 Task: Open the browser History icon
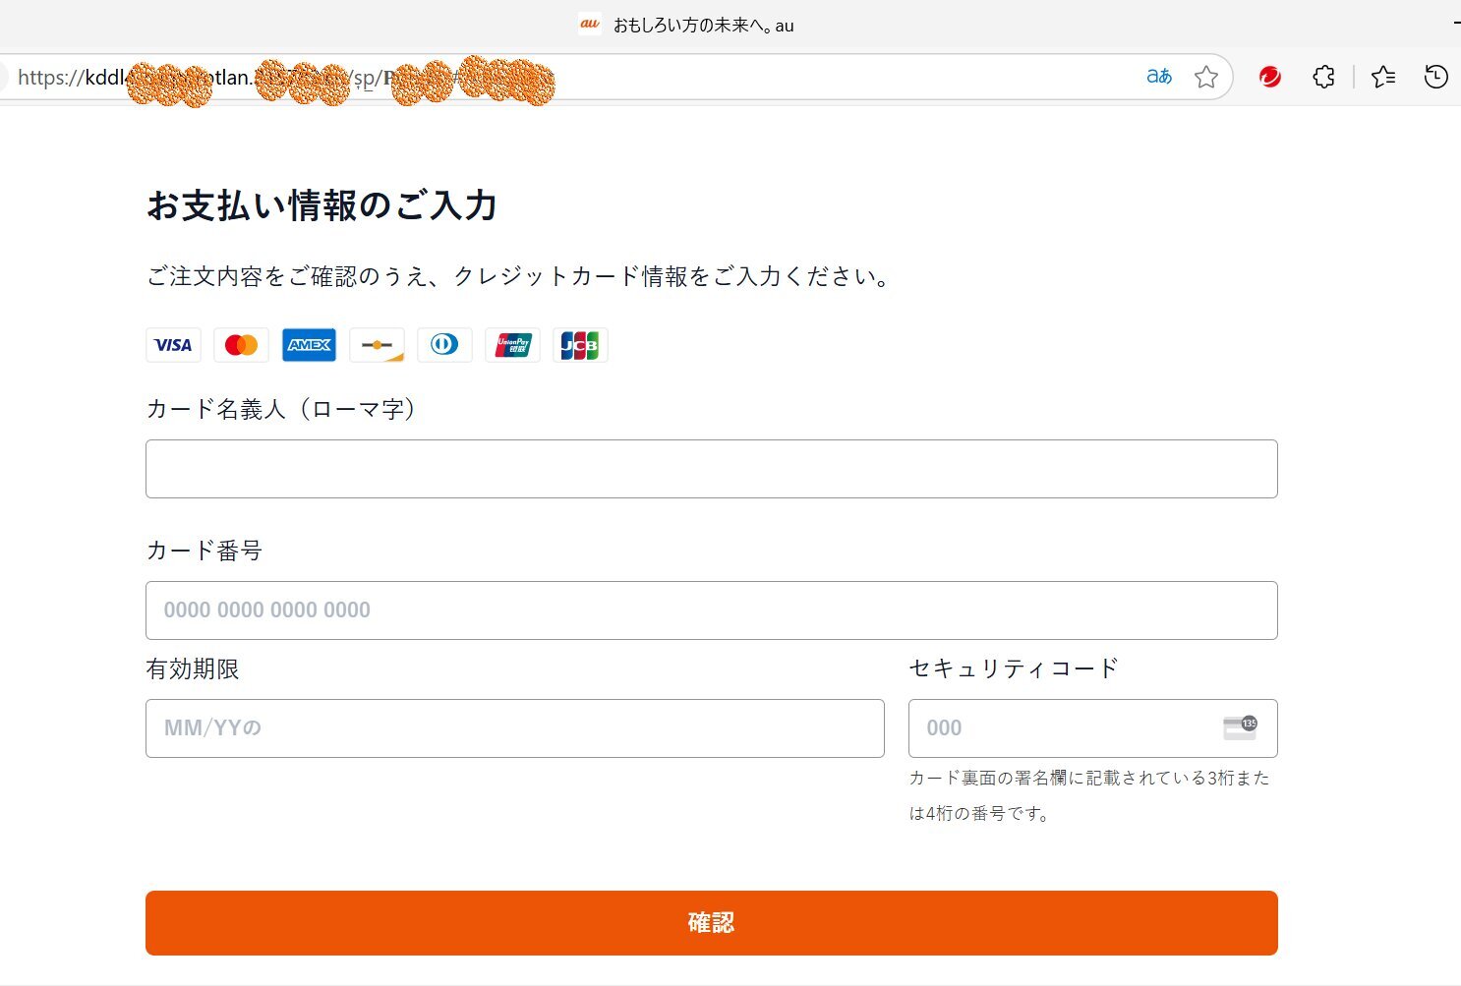(x=1435, y=77)
